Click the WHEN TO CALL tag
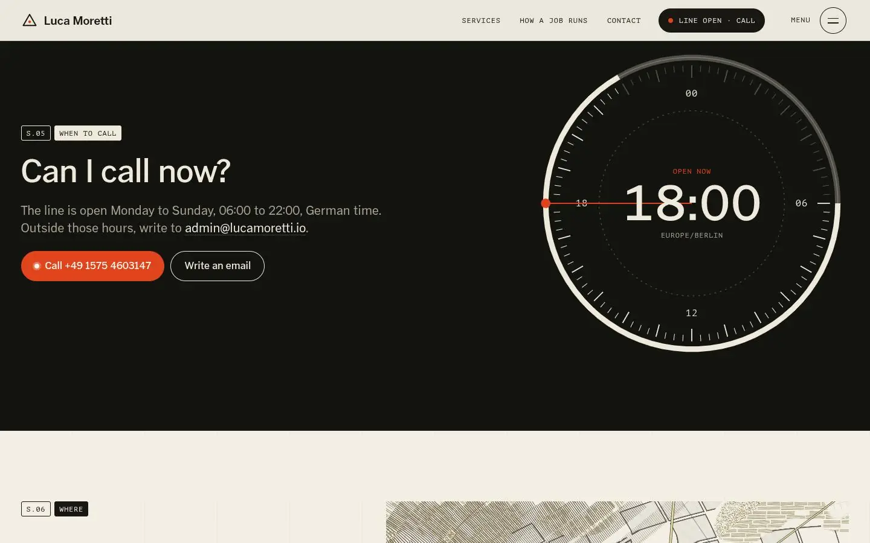Screen dimensions: 870x543 pyautogui.click(x=88, y=133)
